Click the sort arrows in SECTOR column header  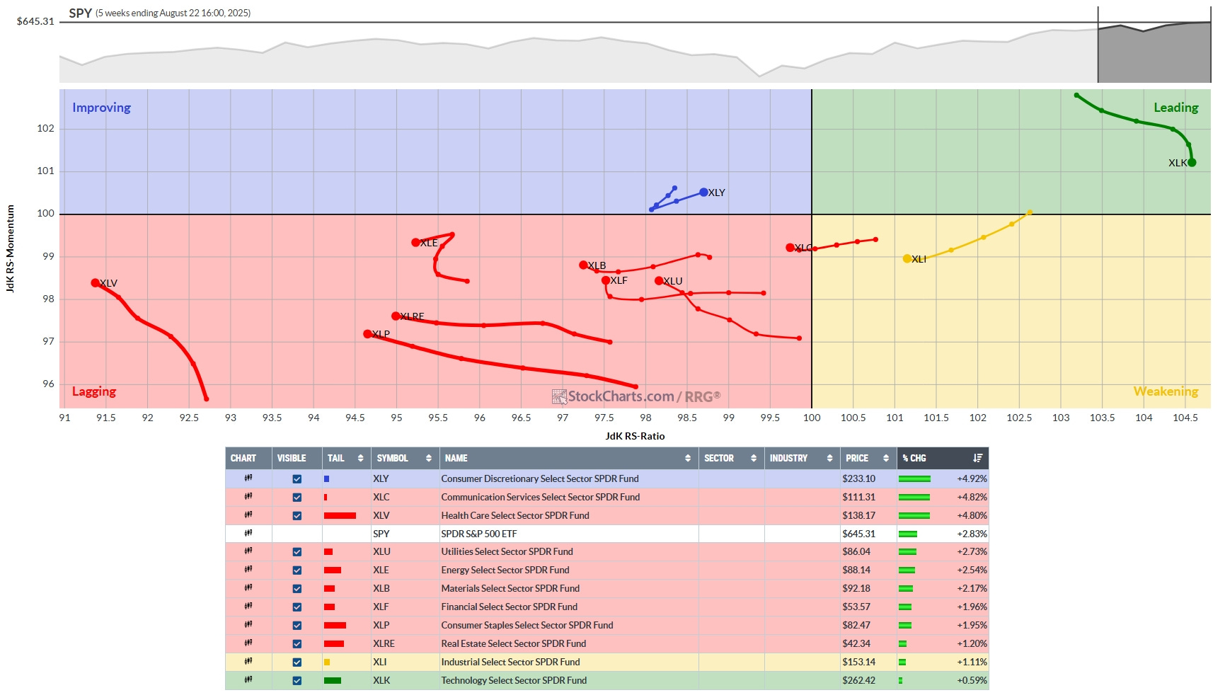pos(754,458)
